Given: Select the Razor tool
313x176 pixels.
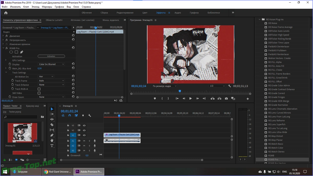Looking at the screenshot, I should tap(52, 125).
